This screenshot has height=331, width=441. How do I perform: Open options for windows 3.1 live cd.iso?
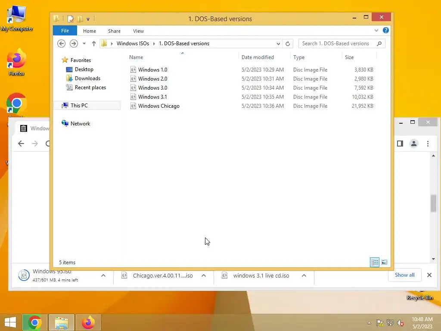[x=304, y=275]
